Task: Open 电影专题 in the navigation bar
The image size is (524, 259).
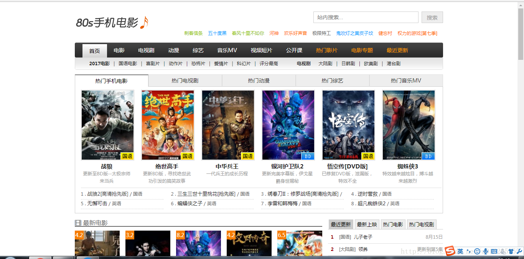Action: tap(362, 50)
